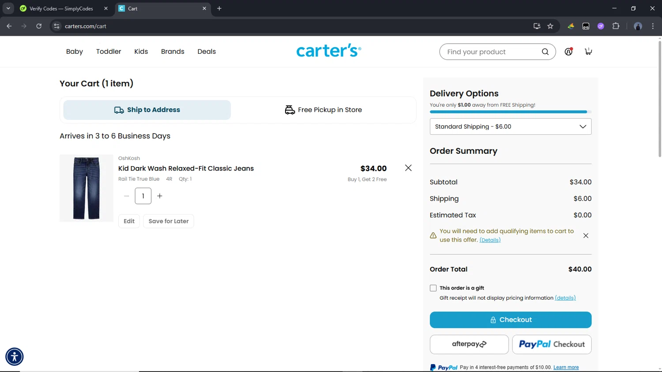This screenshot has width=662, height=372.
Task: Open offer Details link in warning
Action: (490, 240)
